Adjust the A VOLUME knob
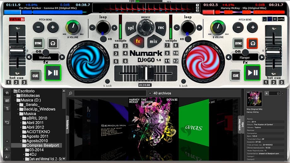This screenshot has height=163, width=290. point(73,27)
